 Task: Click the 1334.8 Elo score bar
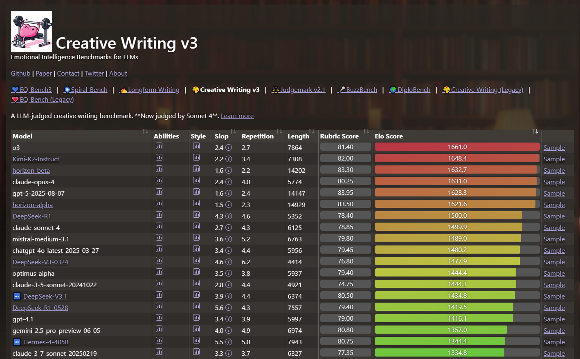[x=457, y=353]
